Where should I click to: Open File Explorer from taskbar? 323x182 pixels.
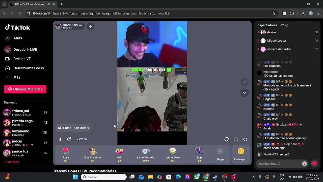coord(150,177)
